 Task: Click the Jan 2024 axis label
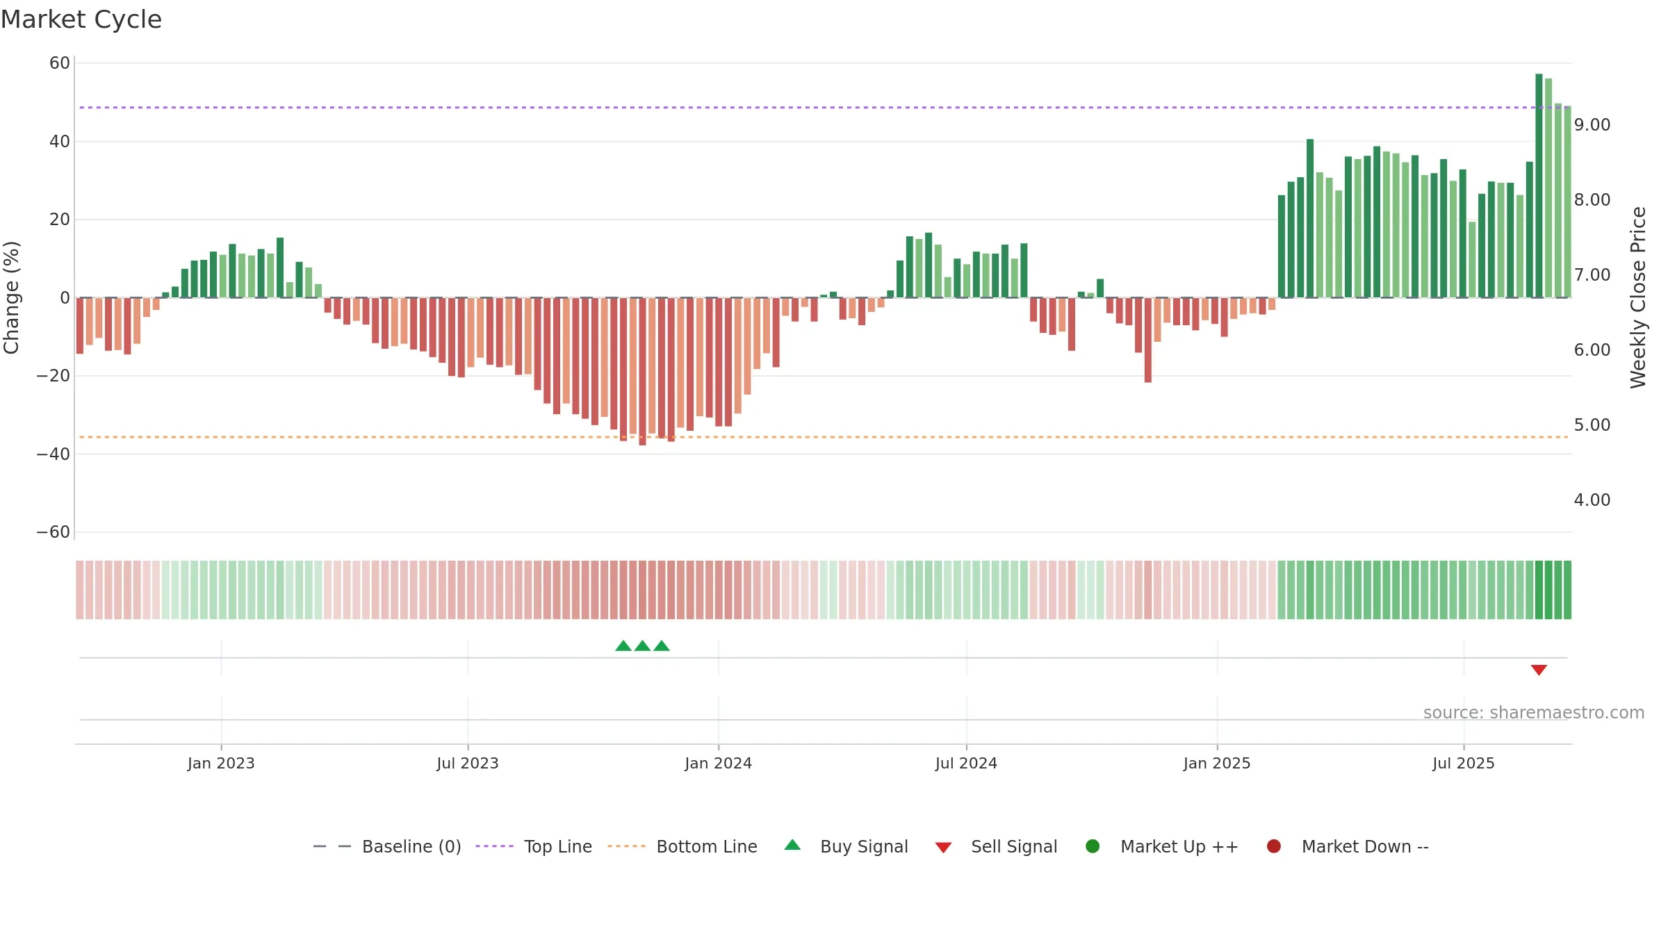pyautogui.click(x=719, y=764)
